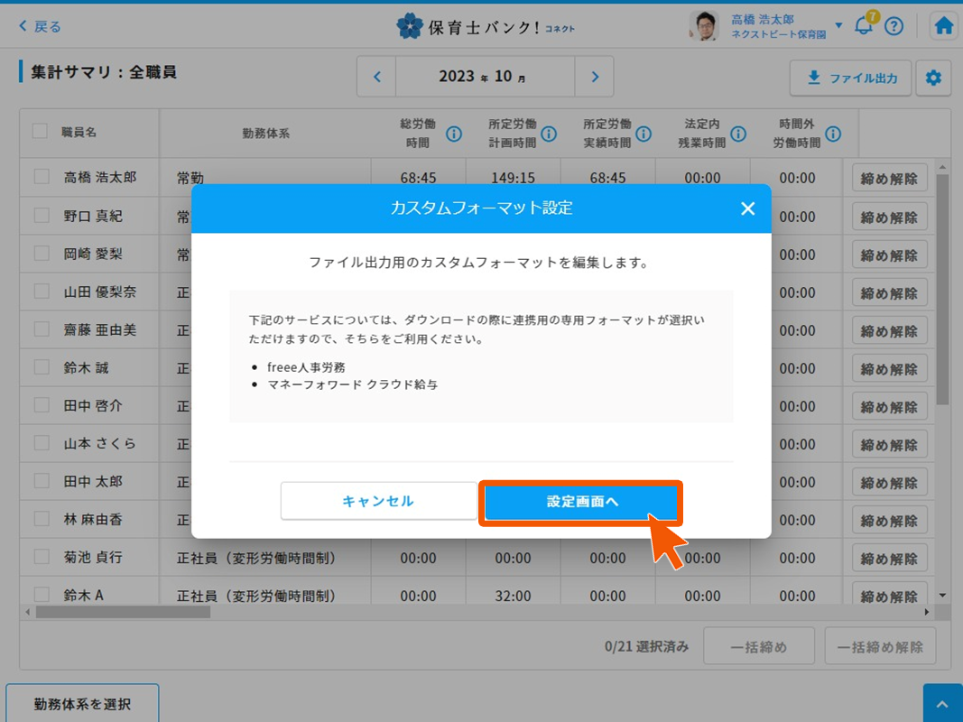Screen dimensions: 963x722
Task: Toggle the select-all checkbox beside 職員名
Action: tap(41, 132)
